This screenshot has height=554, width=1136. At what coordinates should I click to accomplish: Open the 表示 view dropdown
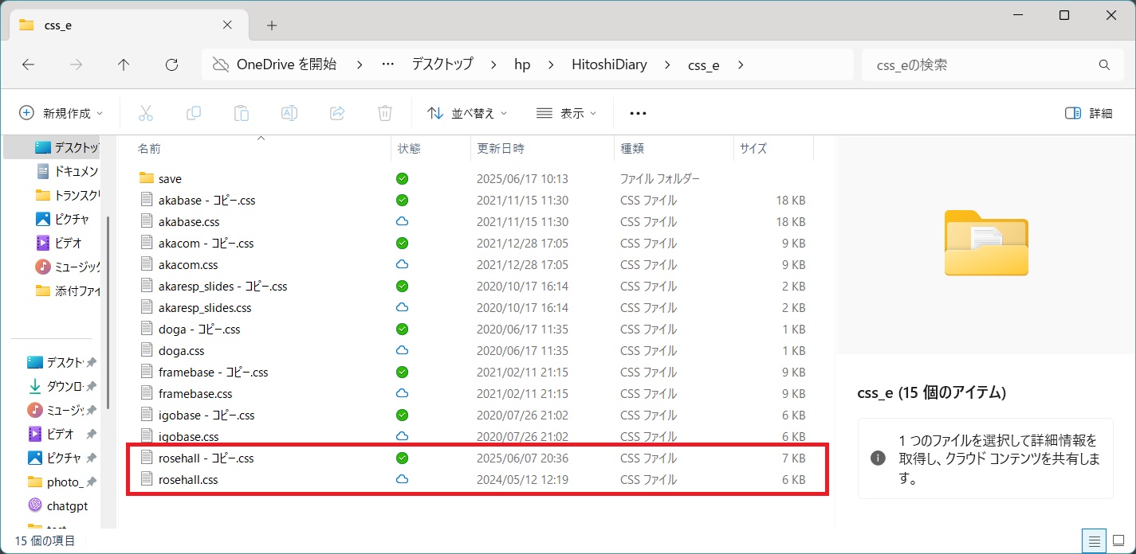point(566,113)
